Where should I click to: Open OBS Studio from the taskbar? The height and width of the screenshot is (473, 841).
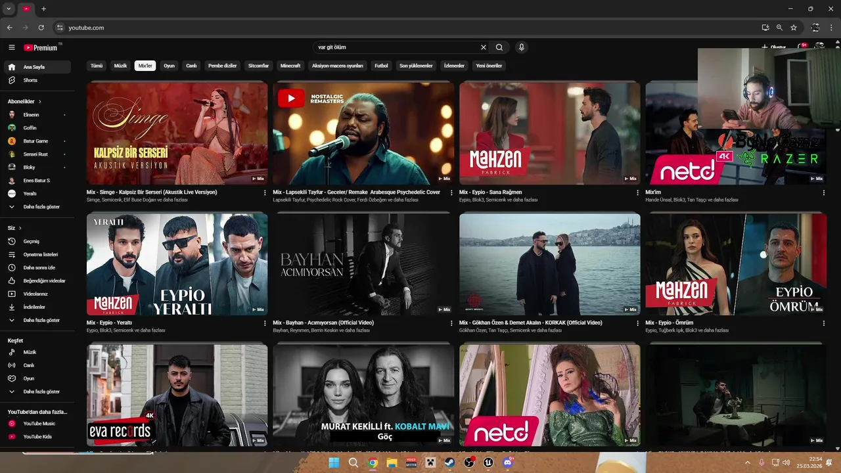(x=469, y=462)
